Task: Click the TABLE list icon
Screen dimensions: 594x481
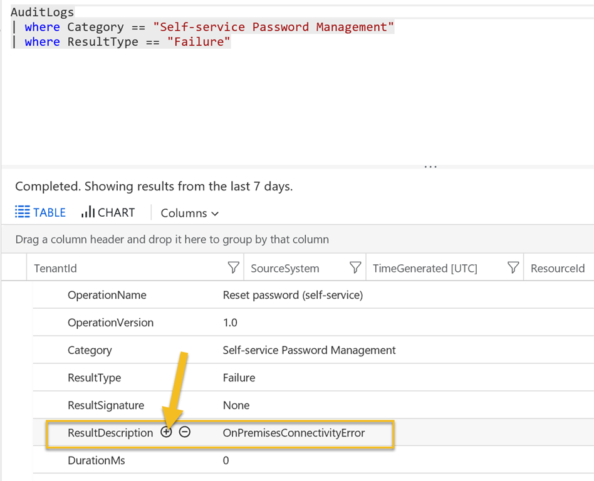Action: [x=23, y=212]
